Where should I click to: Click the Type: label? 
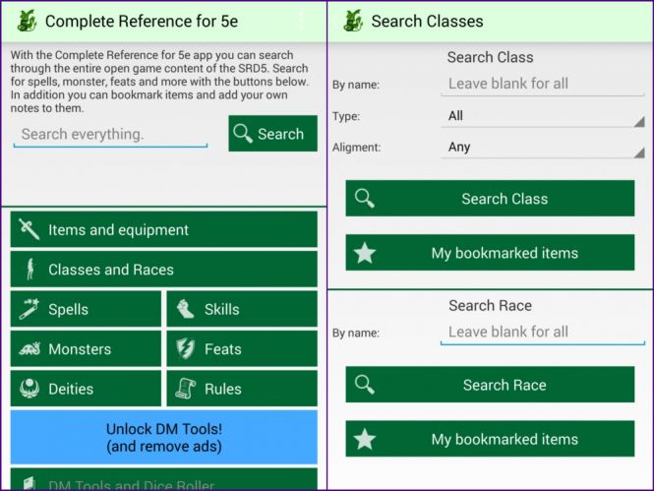point(346,116)
